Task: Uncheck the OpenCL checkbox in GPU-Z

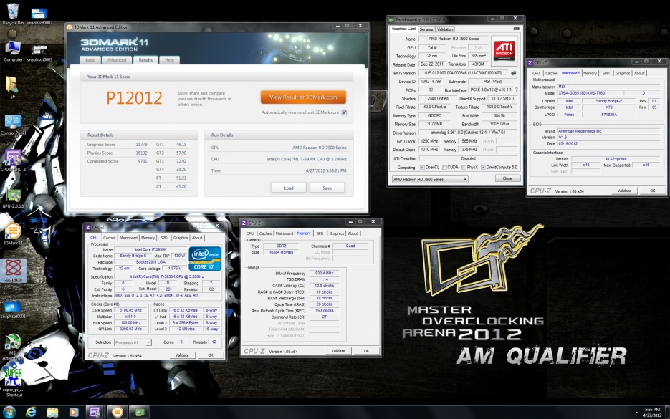Action: coord(422,167)
